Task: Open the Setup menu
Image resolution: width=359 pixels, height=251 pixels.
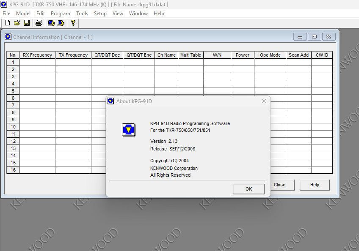Action: pos(100,14)
